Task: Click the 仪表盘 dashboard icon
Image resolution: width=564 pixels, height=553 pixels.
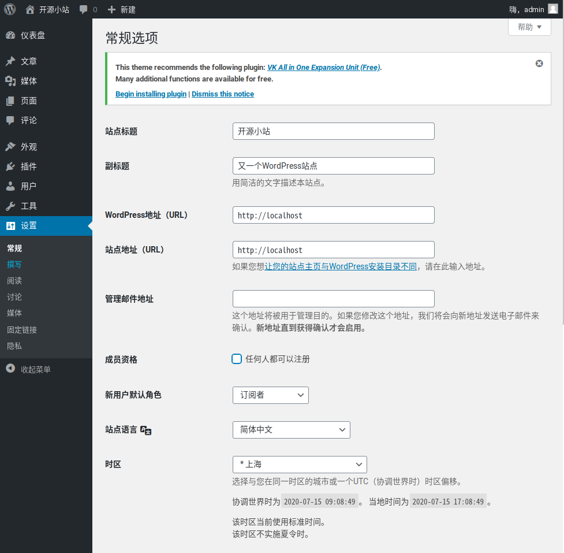Action: pyautogui.click(x=10, y=35)
